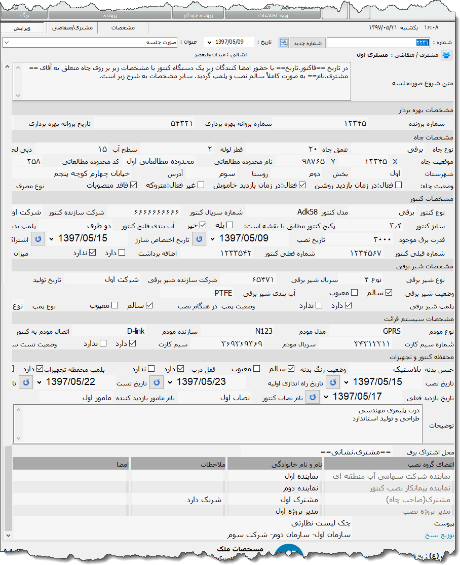Click the calendar icon next to the تاریخ field
This screenshot has width=460, height=565.
point(284,42)
